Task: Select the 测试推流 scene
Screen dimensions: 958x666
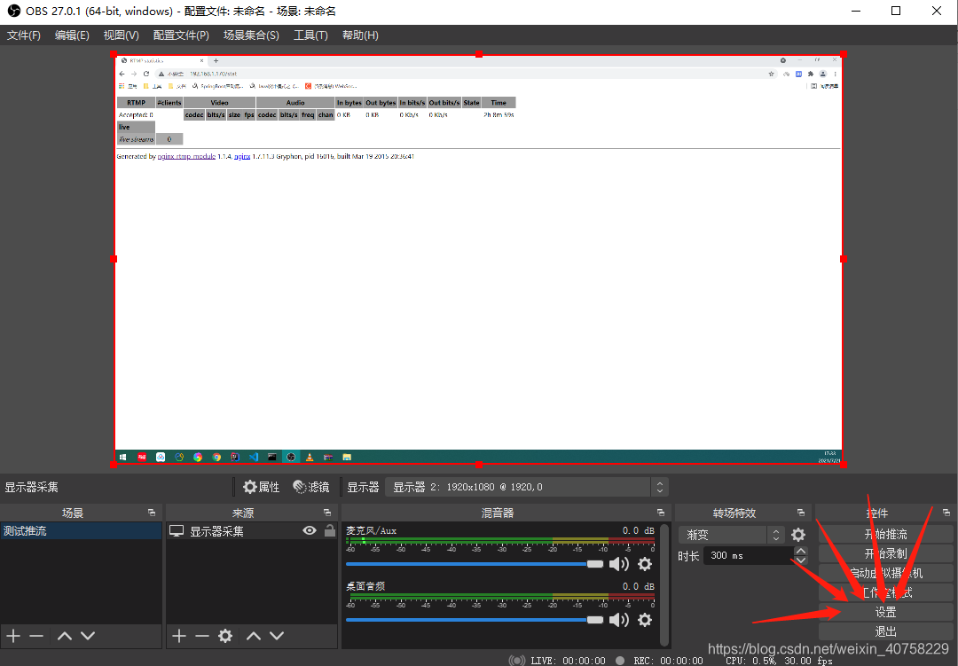Action: tap(82, 531)
